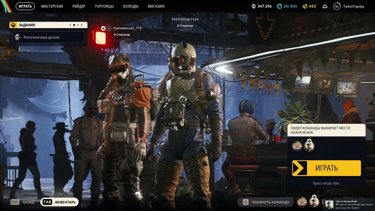The width and height of the screenshot is (375, 211).
Task: Click the coin currency icon beside 347 296
Action: point(254,6)
